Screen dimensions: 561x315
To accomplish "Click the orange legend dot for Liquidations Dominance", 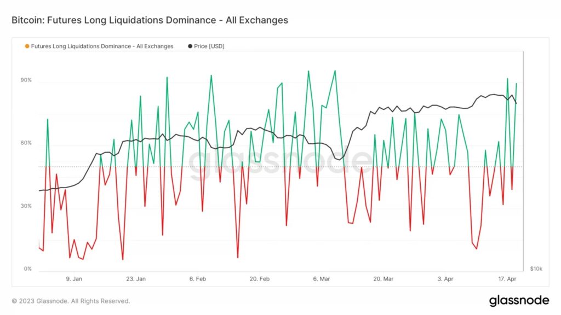I will [27, 46].
